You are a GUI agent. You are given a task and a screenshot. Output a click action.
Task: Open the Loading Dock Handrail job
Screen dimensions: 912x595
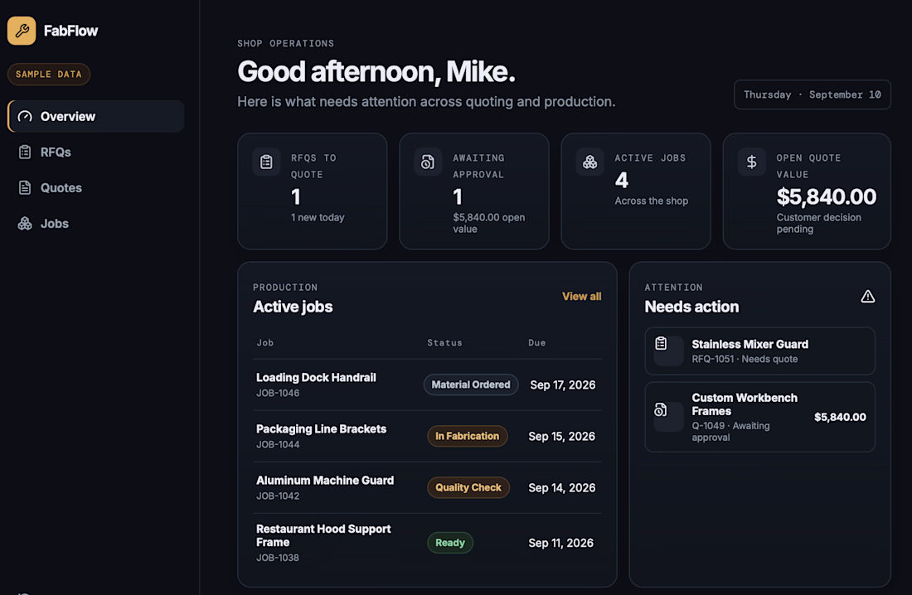428,385
